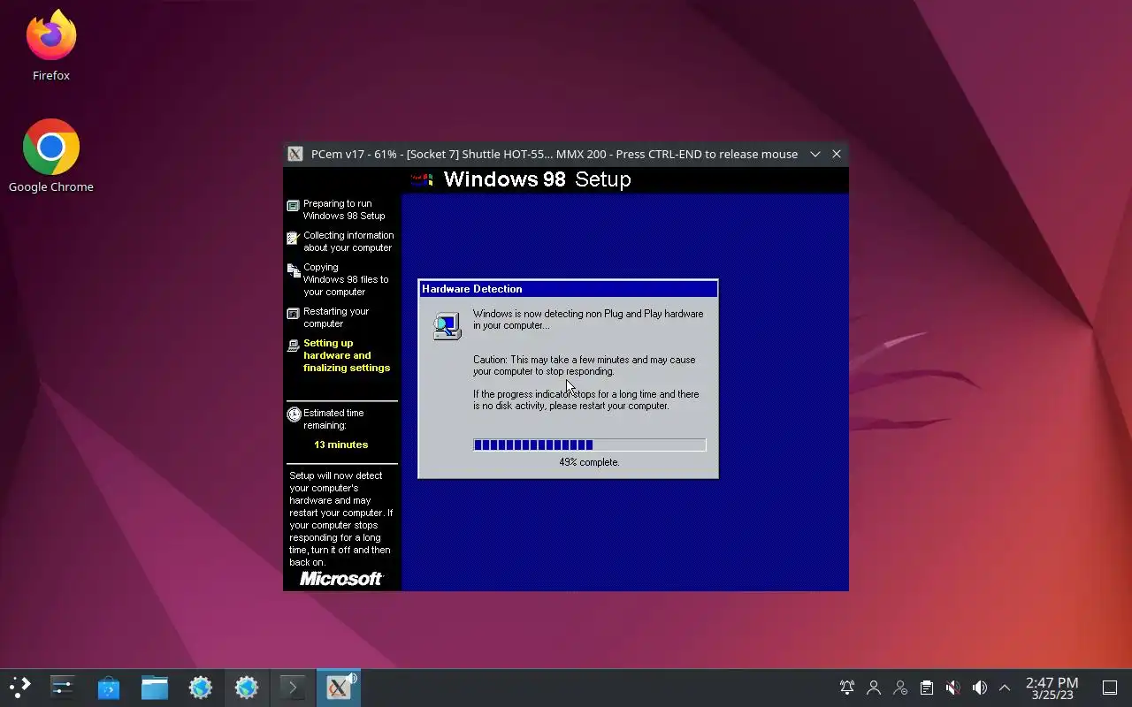
Task: Open the volume speaker tray icon
Action: pyautogui.click(x=979, y=688)
